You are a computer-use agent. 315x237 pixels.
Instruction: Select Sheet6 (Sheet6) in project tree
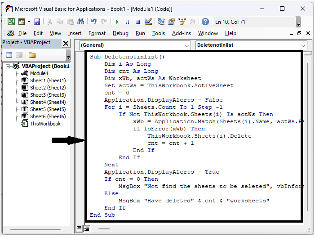[48, 116]
